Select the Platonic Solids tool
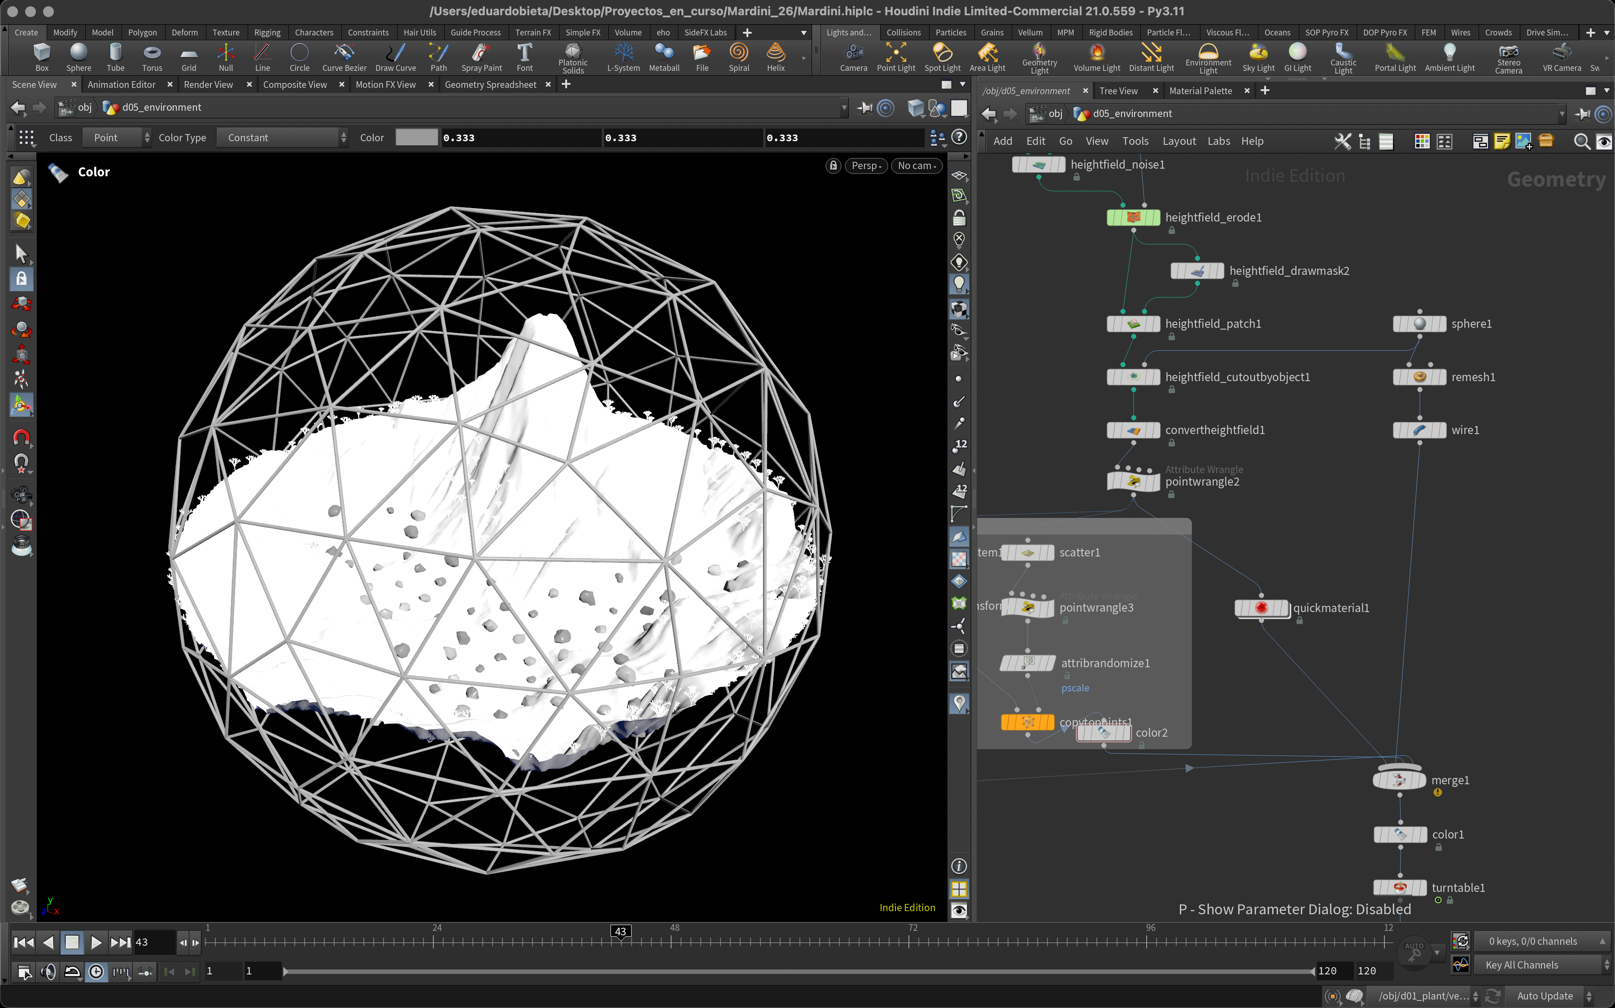Viewport: 1615px width, 1008px height. 572,56
